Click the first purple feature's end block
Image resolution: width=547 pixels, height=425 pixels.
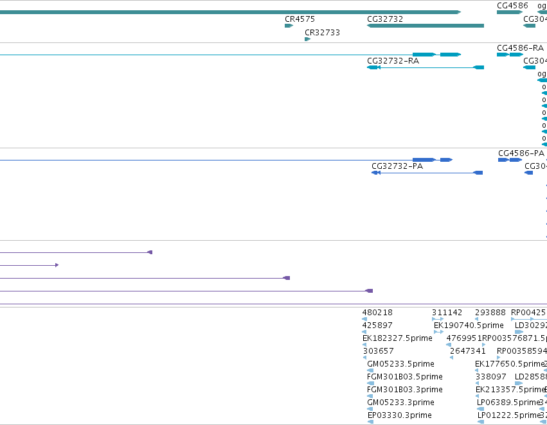point(150,252)
